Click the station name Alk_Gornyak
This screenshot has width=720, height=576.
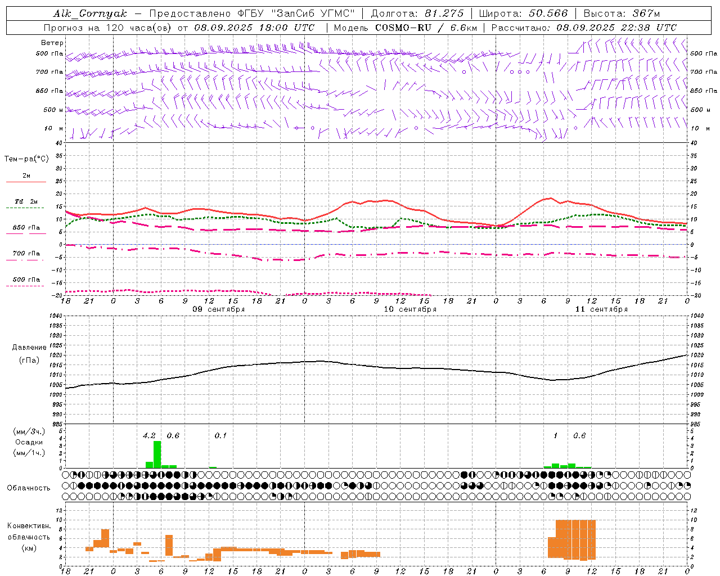[x=90, y=13]
